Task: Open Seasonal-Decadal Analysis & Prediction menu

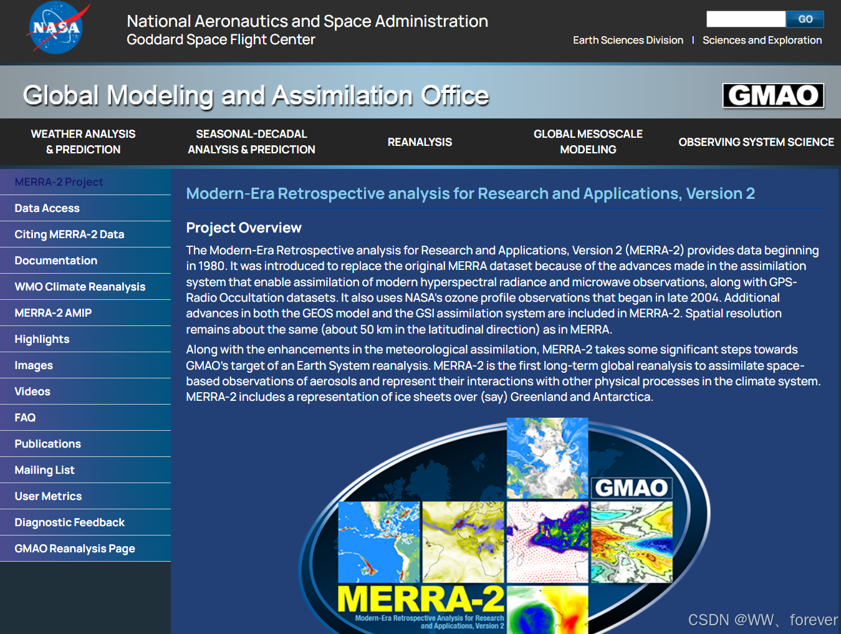Action: point(252,142)
